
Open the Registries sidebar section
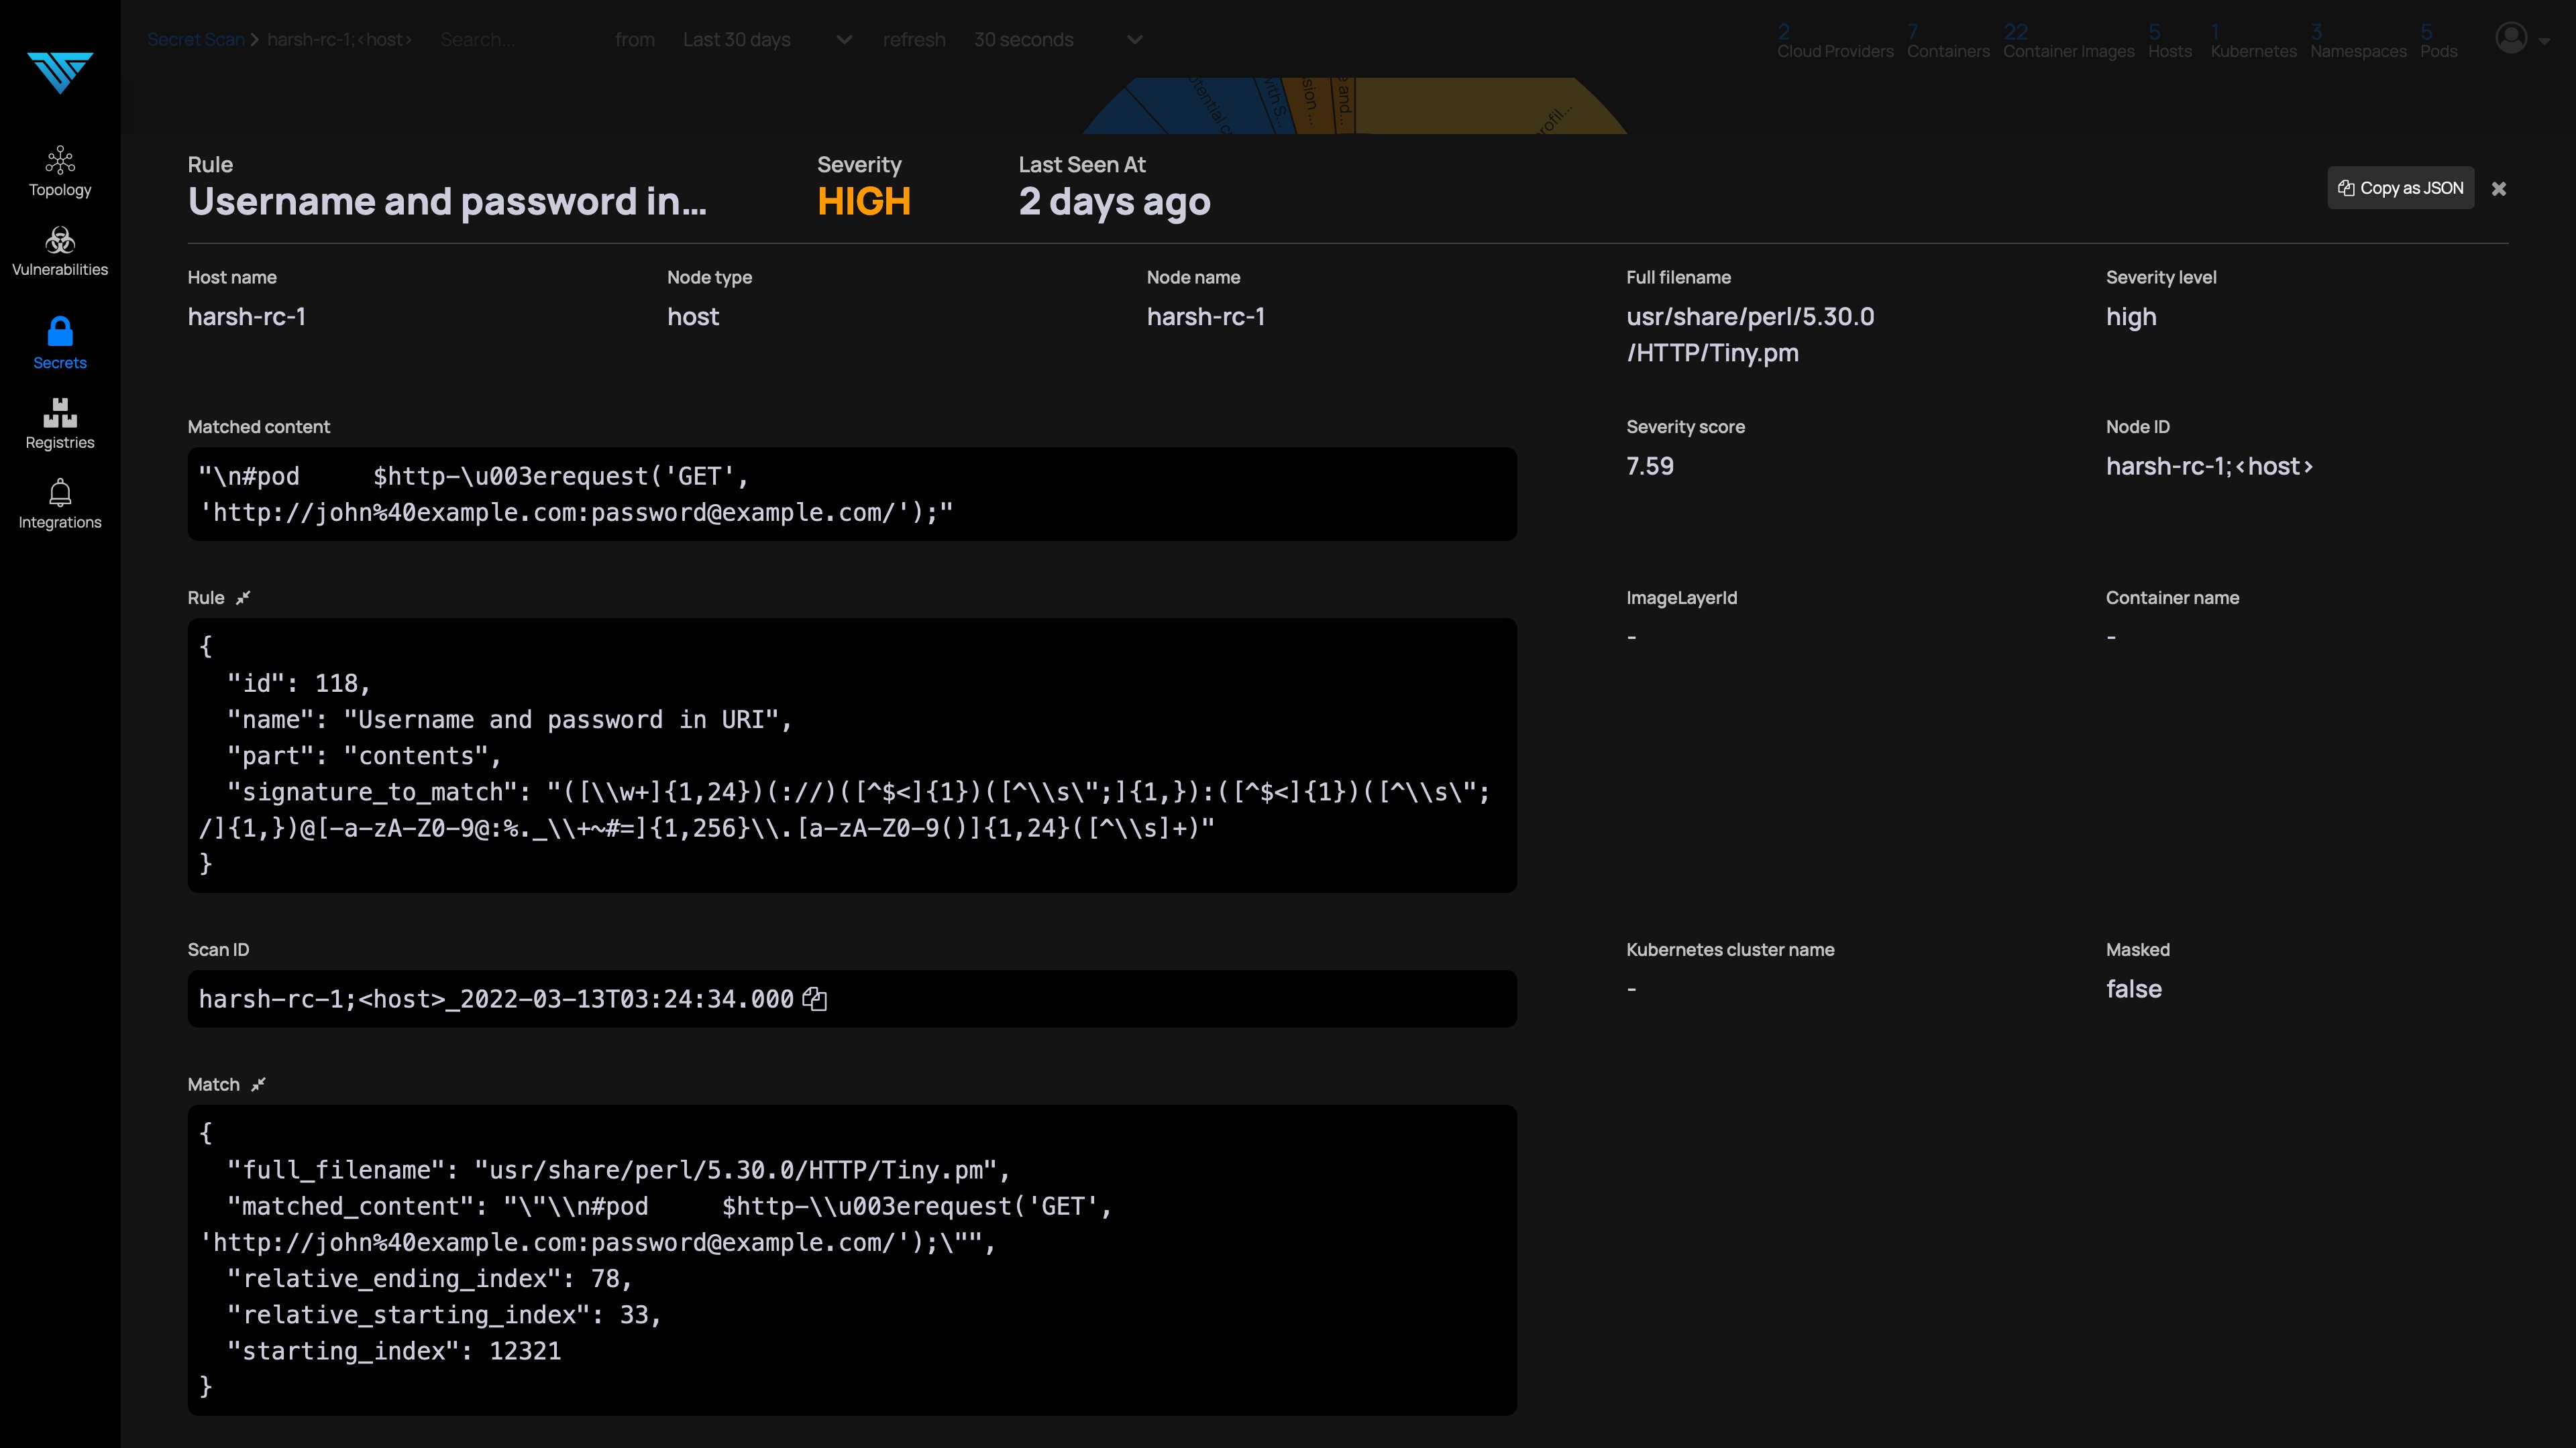click(60, 425)
